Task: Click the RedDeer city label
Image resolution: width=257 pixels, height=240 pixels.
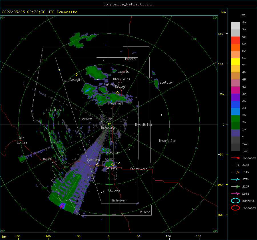Action: coord(121,86)
